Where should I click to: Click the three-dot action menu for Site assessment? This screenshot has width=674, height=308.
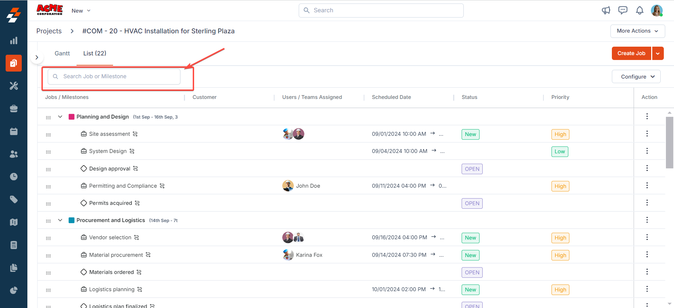click(x=647, y=134)
